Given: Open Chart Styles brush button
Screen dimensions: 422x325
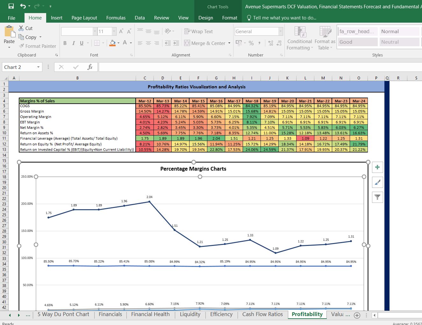Looking at the screenshot, I should [x=377, y=182].
